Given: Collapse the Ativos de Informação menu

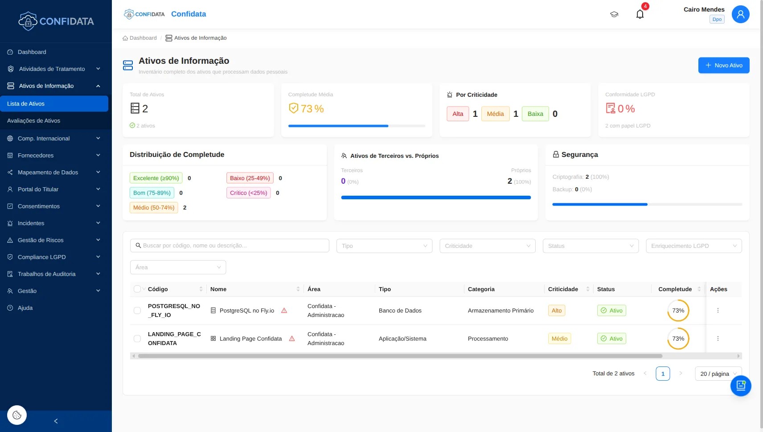Looking at the screenshot, I should [48, 86].
